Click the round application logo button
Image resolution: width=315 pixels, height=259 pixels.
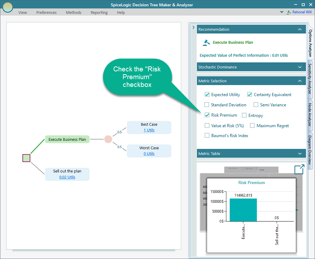point(7,7)
